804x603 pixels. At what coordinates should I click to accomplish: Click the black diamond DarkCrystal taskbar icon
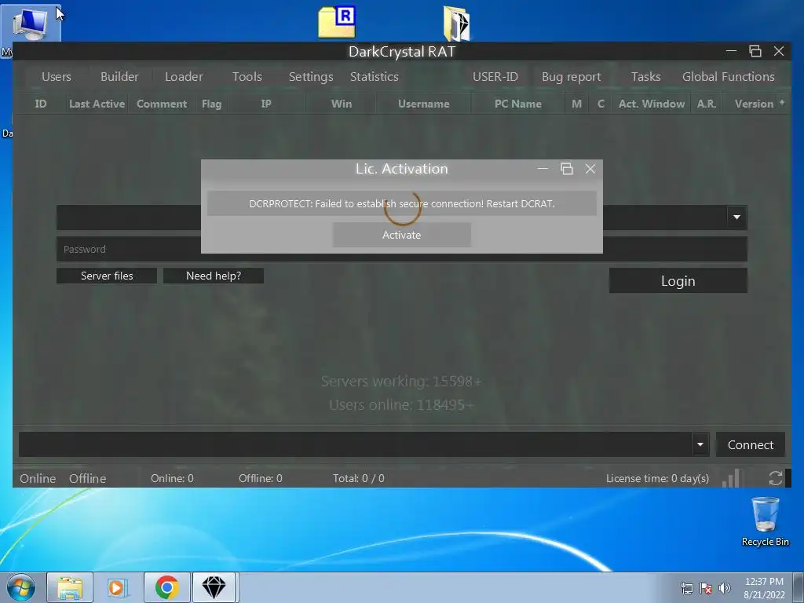click(214, 587)
